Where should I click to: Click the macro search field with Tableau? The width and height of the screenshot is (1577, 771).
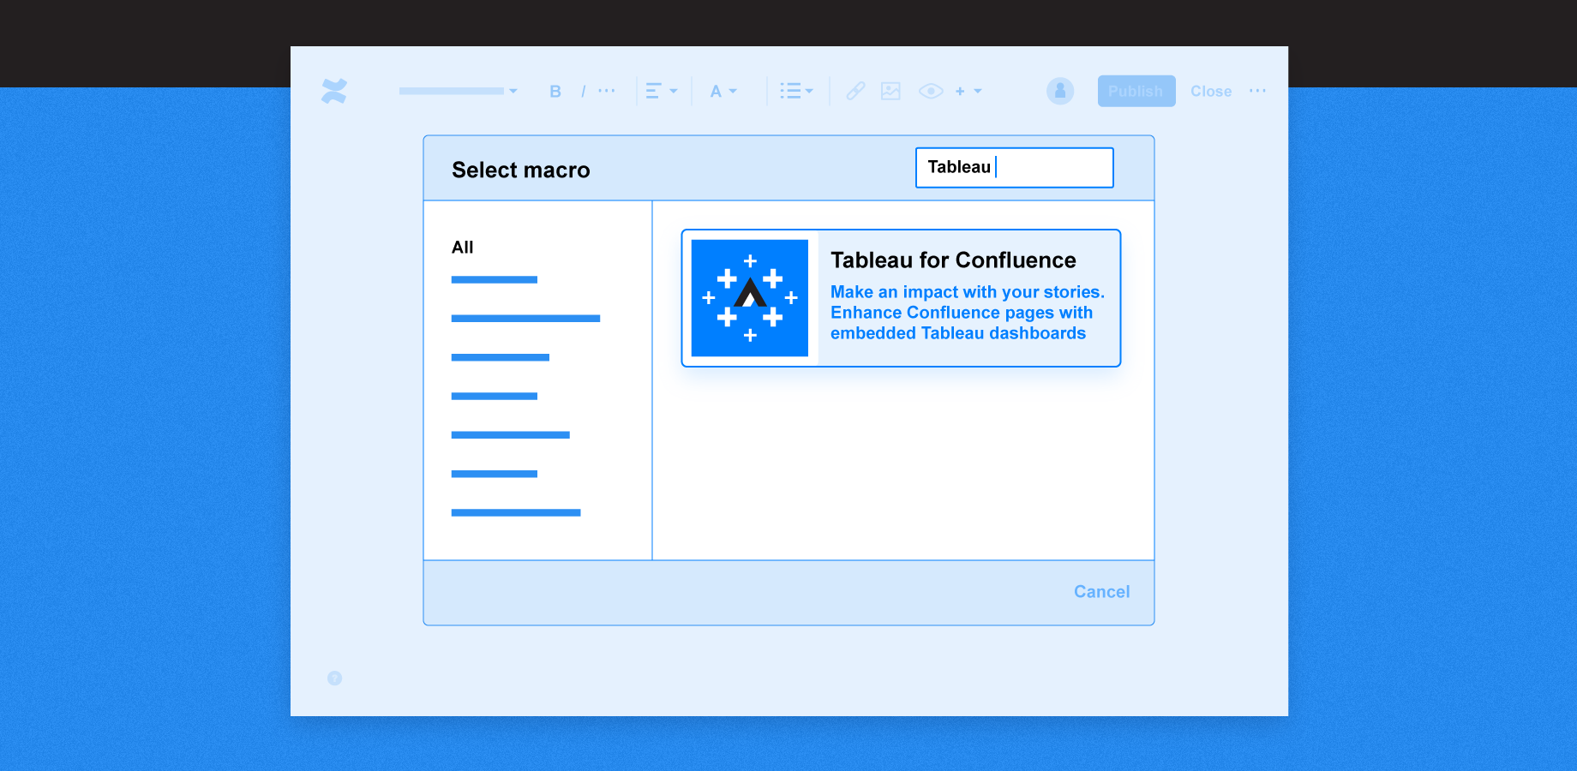[1015, 167]
